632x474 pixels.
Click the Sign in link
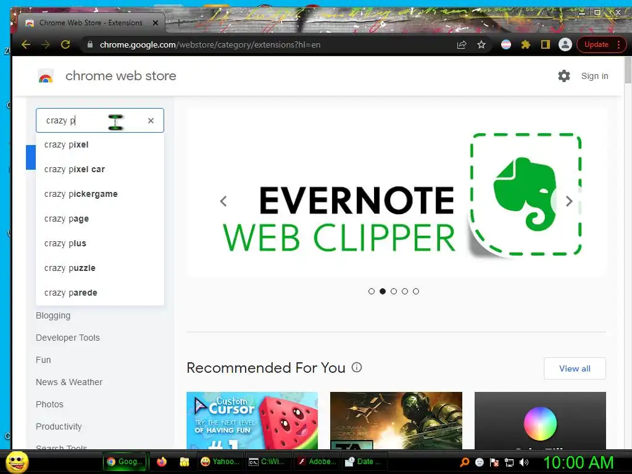click(594, 76)
